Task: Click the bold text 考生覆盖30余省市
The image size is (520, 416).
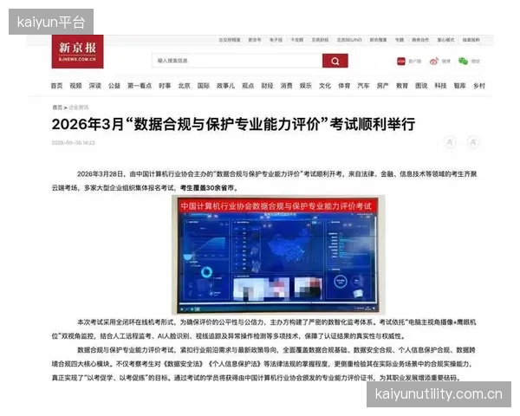Action: [209, 188]
